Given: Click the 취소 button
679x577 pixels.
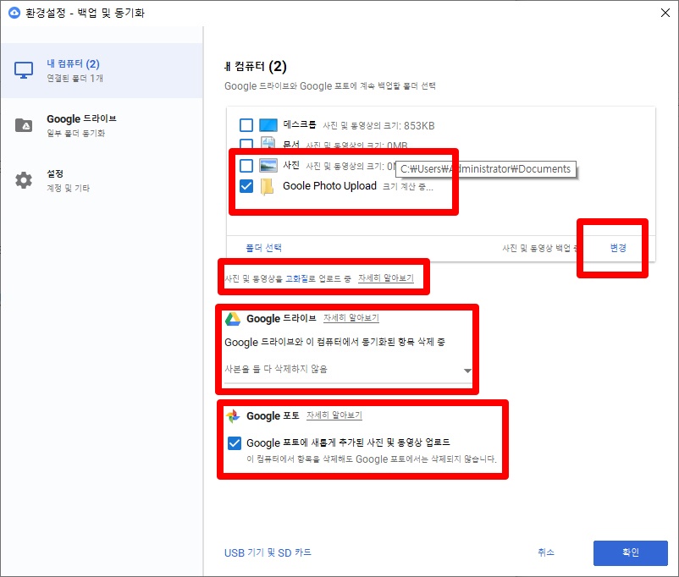Looking at the screenshot, I should pos(545,552).
